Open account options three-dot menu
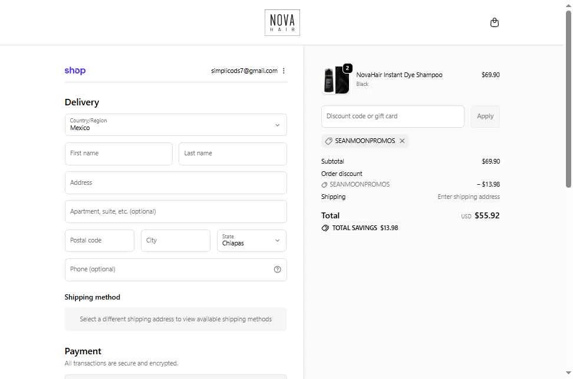Viewport: 573px width, 379px height. 284,71
